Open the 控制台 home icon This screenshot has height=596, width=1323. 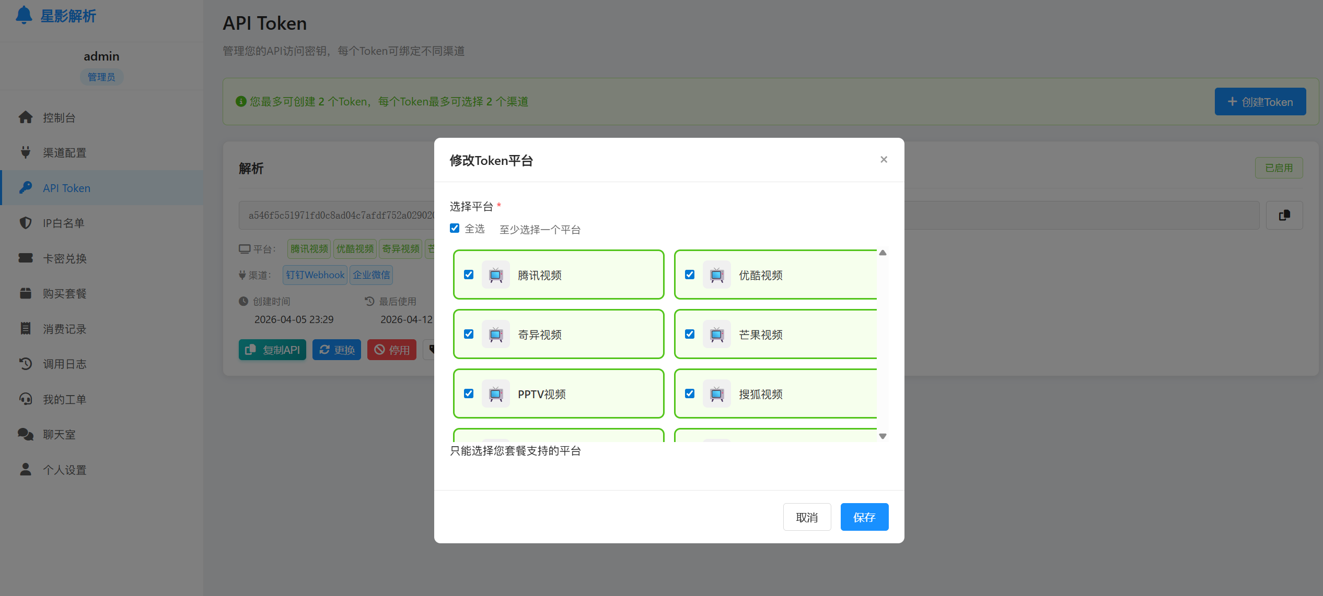(26, 117)
